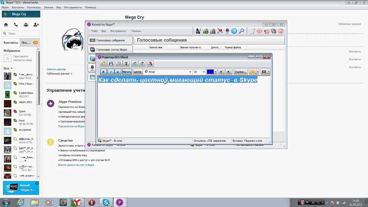Viewport: 368px width, 207px height.
Task: Switch to the Последние tab with 13 badge
Action: 30,43
